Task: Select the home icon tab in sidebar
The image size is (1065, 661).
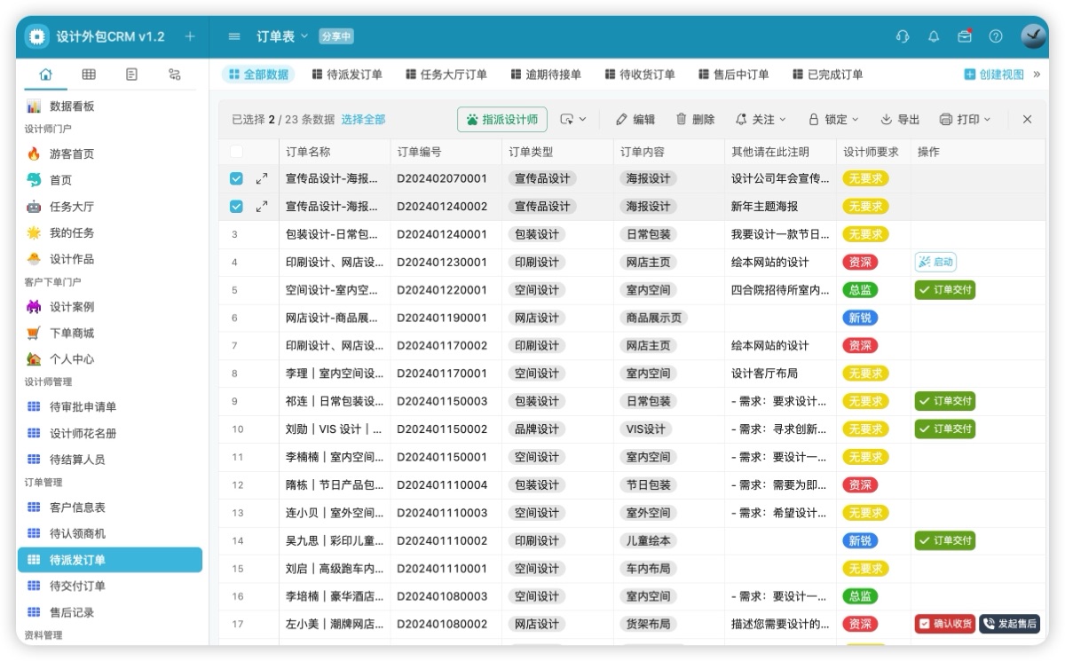Action: tap(46, 75)
